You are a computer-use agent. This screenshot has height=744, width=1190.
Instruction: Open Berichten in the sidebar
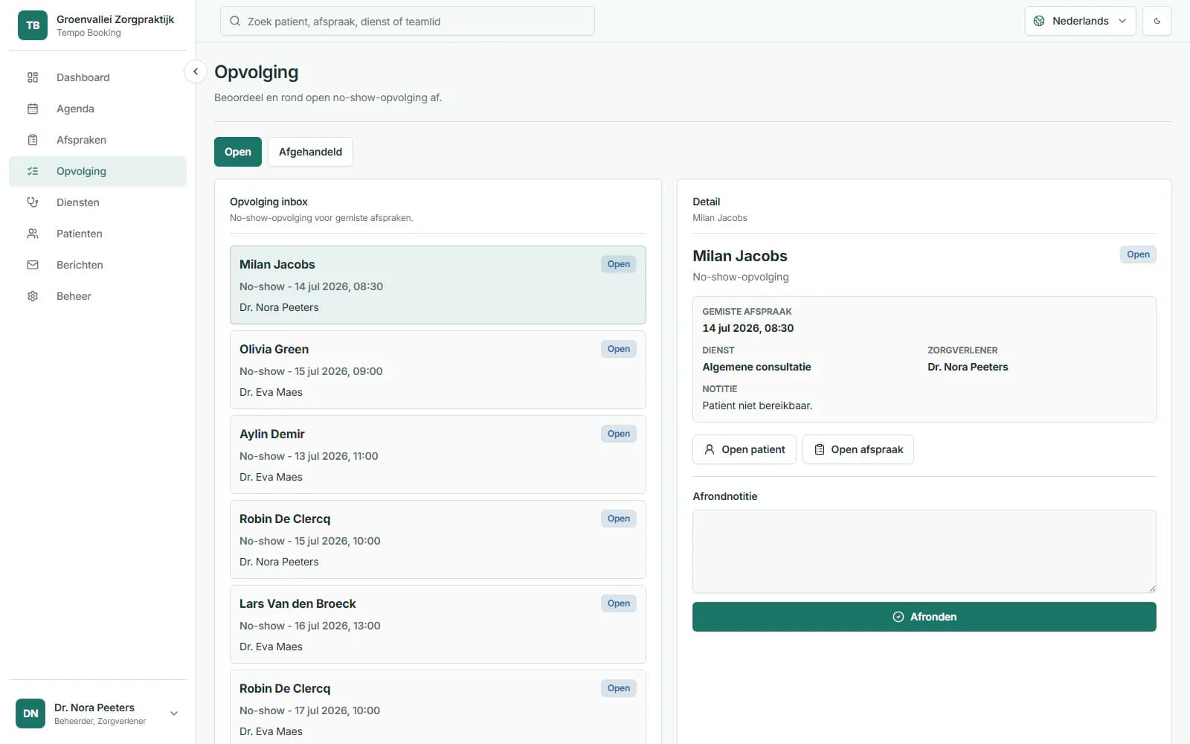pyautogui.click(x=97, y=265)
